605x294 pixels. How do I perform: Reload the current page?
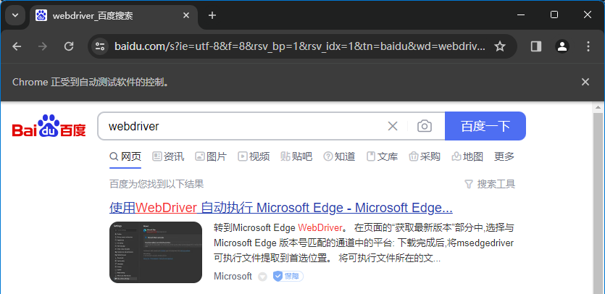coord(69,46)
